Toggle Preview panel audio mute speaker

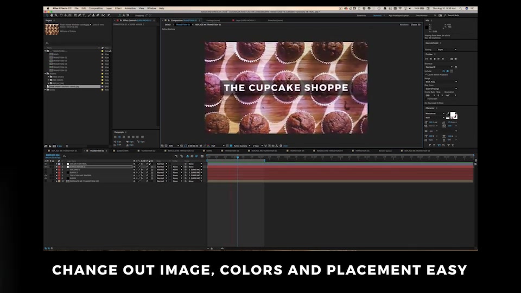pos(455,59)
